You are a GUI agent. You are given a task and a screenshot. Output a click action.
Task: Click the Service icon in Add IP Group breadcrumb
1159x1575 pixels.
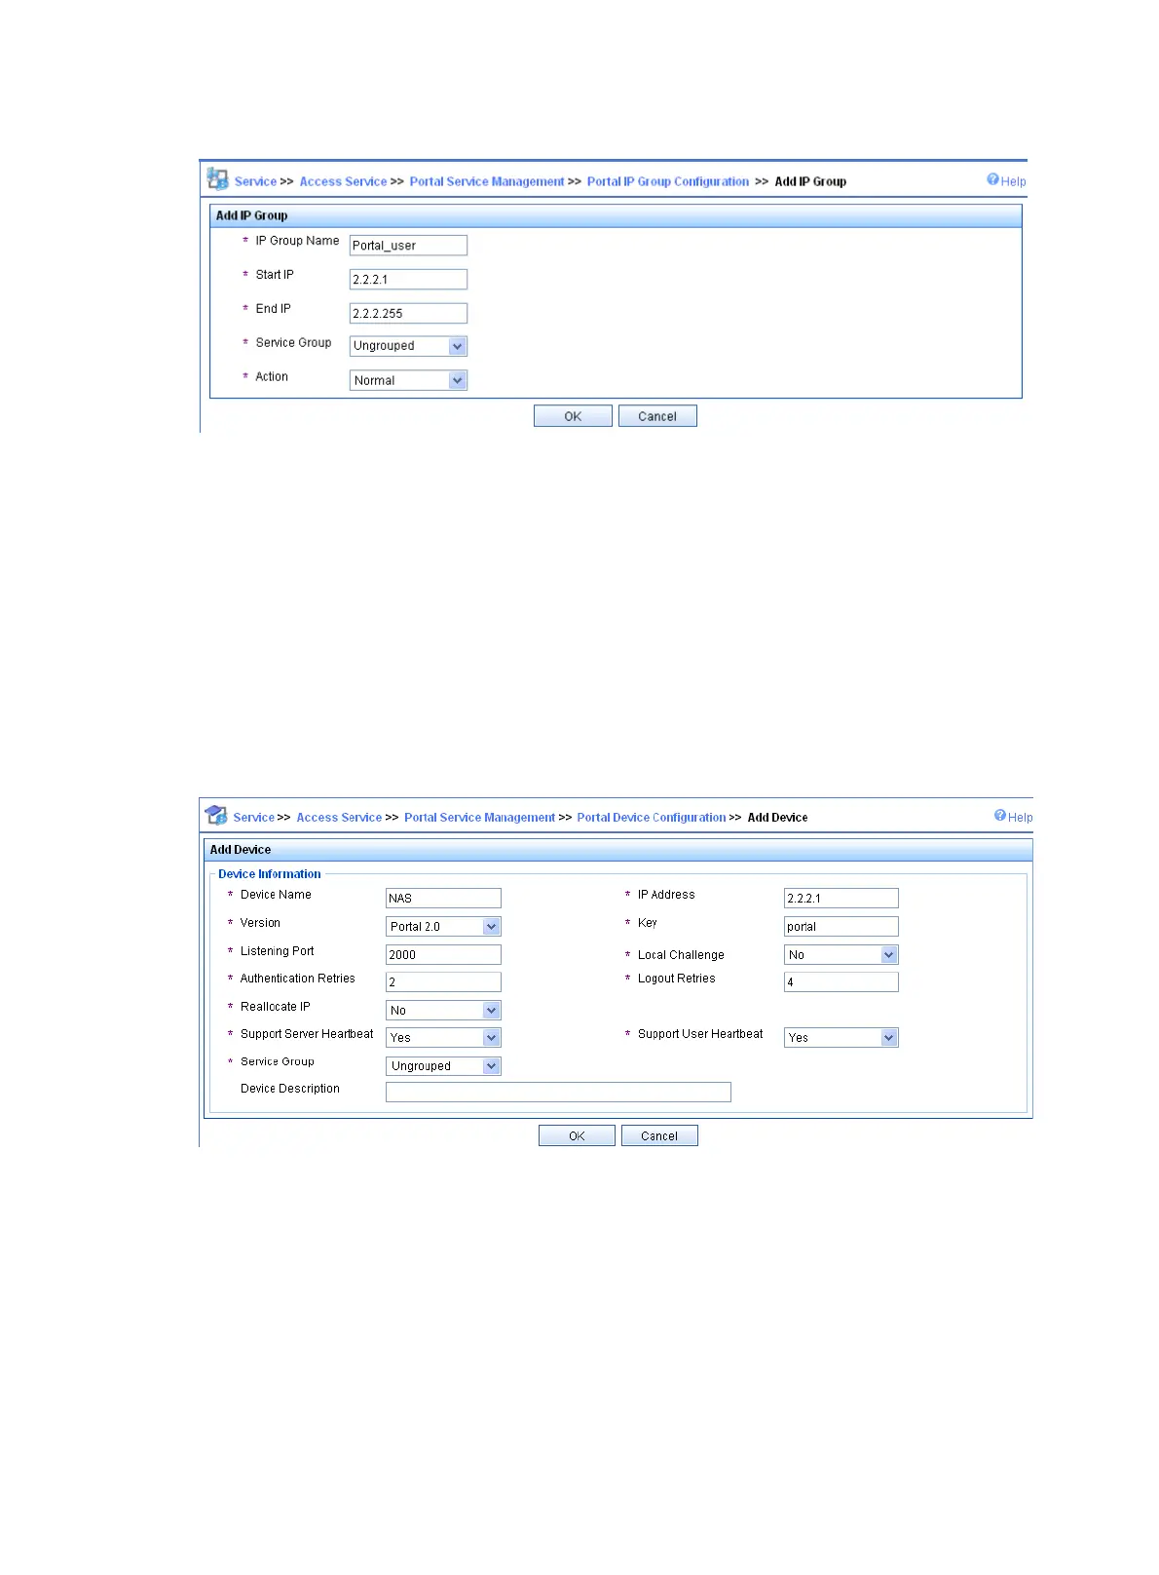[217, 179]
